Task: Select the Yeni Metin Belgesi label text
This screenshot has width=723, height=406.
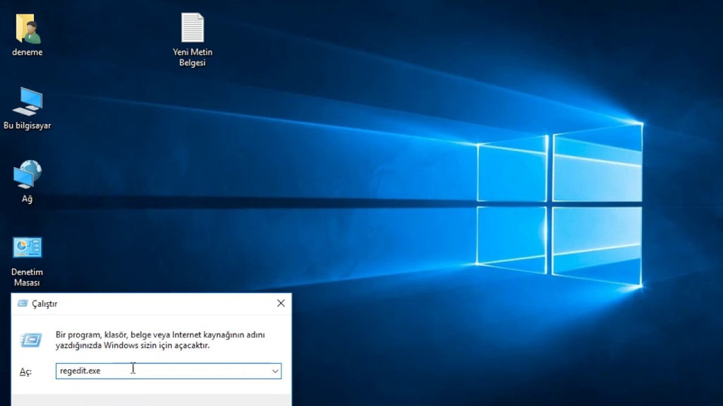Action: click(193, 58)
